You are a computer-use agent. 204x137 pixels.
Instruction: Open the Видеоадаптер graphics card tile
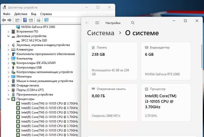[166, 61]
